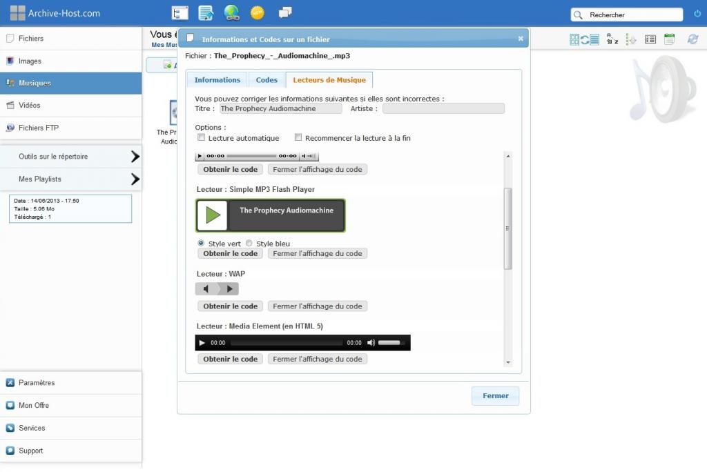
Task: Click the Fermer button
Action: point(495,396)
